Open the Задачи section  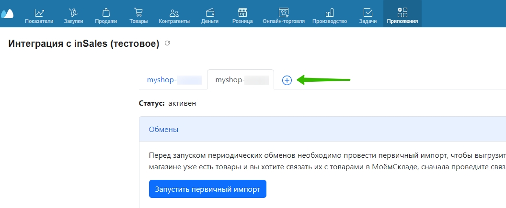[368, 16]
